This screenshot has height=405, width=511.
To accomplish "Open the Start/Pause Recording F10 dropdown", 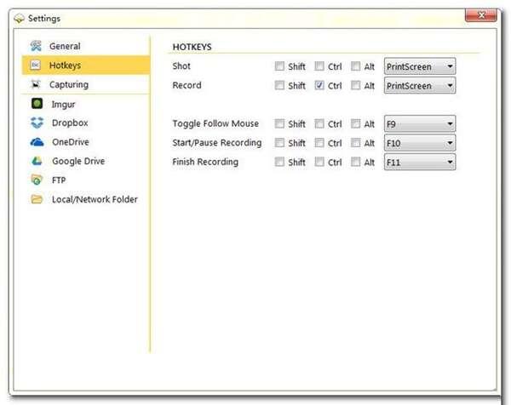I will point(419,143).
